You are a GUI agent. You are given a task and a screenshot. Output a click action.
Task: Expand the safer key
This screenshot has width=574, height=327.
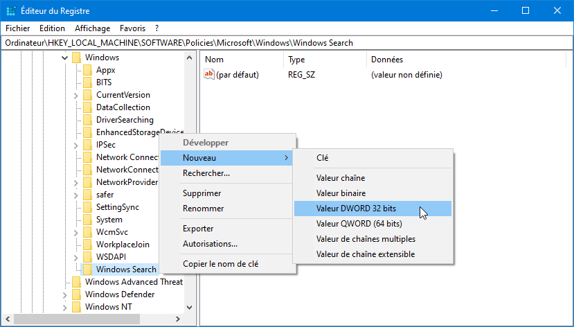pos(75,195)
